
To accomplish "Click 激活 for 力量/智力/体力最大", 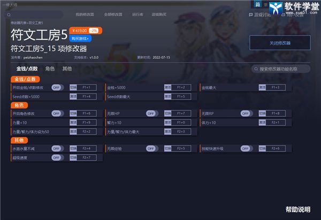I will (x=167, y=132).
